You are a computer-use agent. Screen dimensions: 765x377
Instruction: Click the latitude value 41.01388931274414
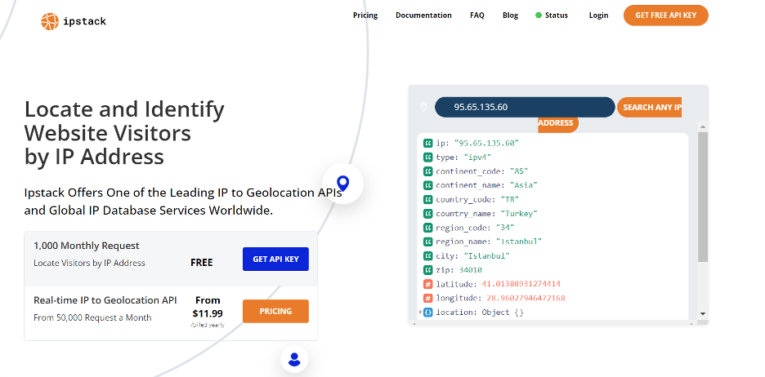click(521, 284)
